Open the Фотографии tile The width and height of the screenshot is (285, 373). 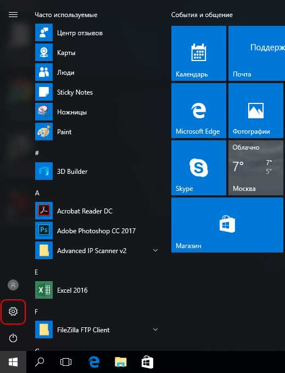click(256, 111)
